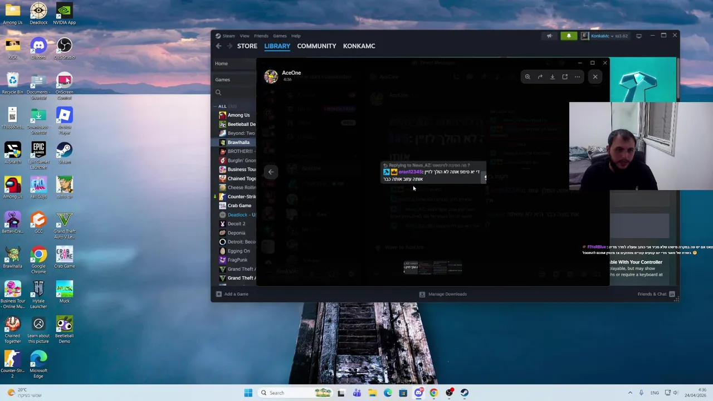Image resolution: width=713 pixels, height=401 pixels.
Task: Select Egging On in library list
Action: pyautogui.click(x=238, y=251)
